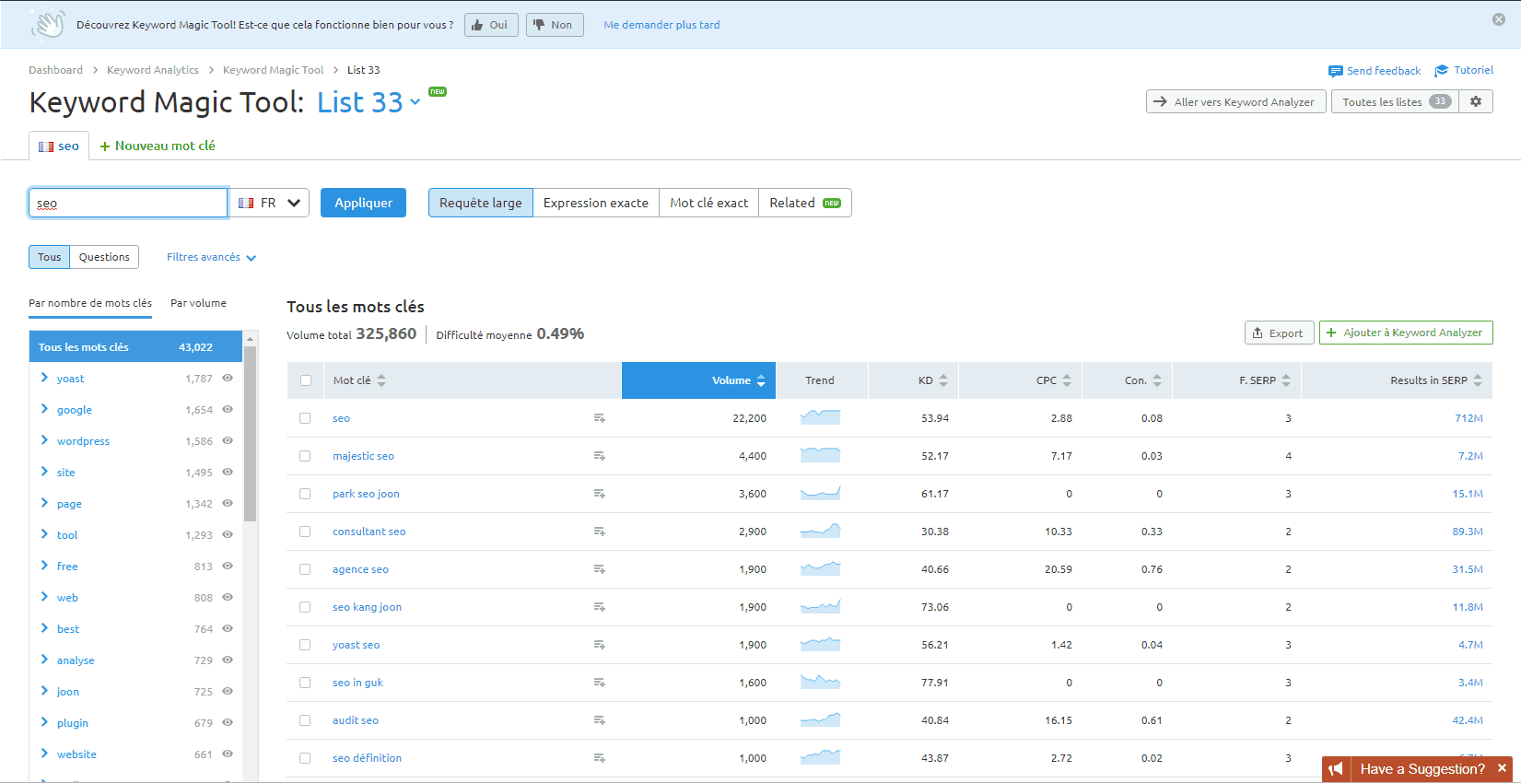Click the Export button

1279,333
